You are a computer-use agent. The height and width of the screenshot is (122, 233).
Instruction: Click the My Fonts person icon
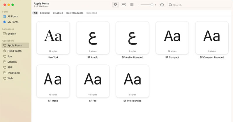point(5,22)
